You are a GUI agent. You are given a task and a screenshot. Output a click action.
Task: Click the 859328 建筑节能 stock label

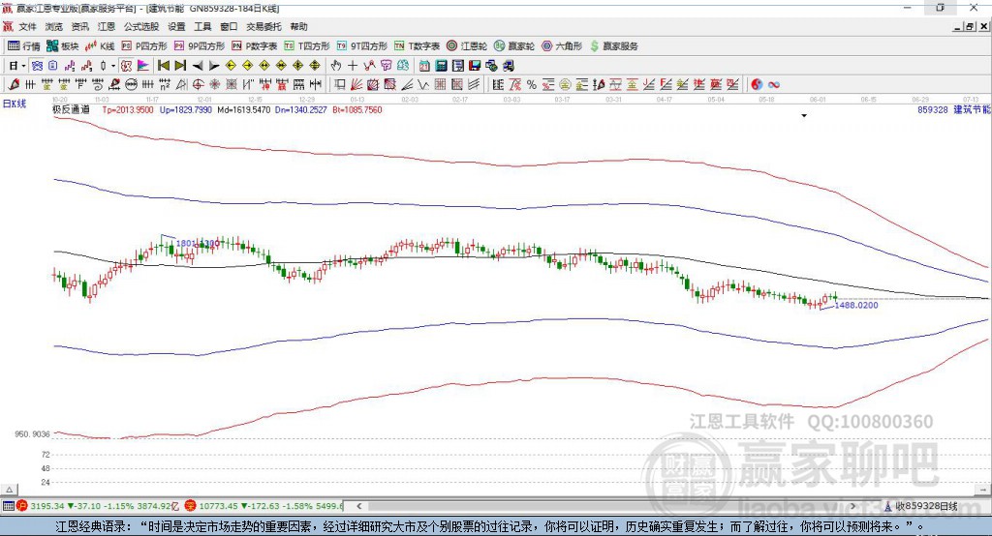point(953,110)
